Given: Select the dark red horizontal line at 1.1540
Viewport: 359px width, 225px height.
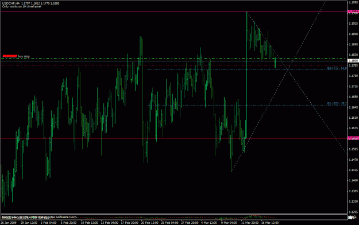Looking at the screenshot, I should click(174, 138).
